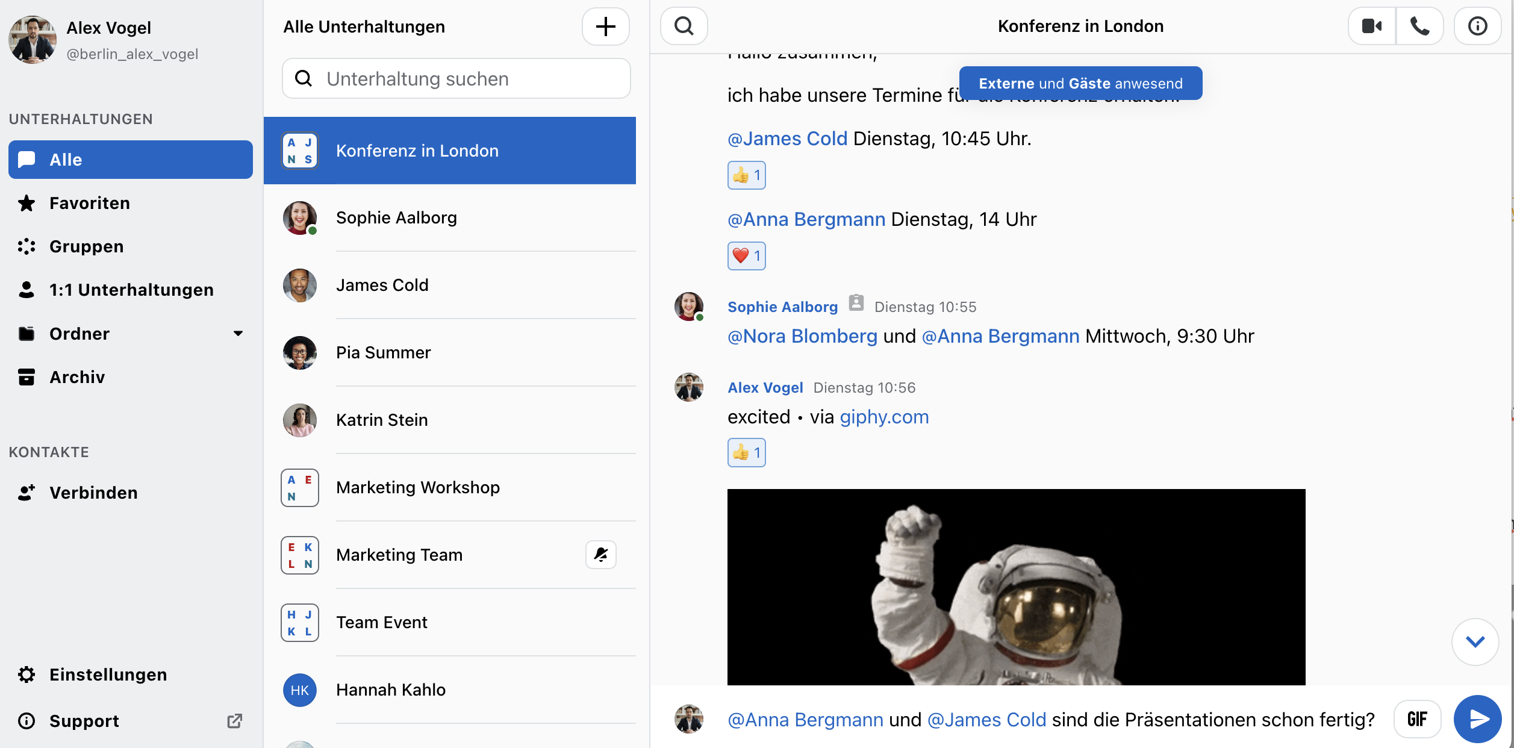Start an audio call with the phone icon
Screen dimensions: 1514x748
pyautogui.click(x=1419, y=26)
